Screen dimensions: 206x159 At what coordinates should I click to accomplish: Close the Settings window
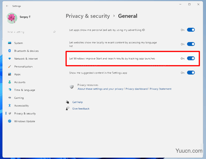pos(198,4)
